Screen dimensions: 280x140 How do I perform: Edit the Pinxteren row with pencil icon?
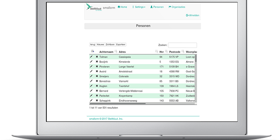coord(91,66)
